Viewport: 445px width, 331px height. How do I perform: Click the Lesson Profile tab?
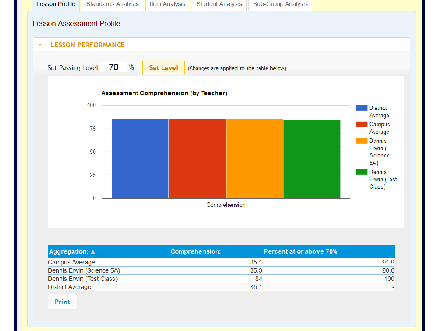pyautogui.click(x=56, y=4)
